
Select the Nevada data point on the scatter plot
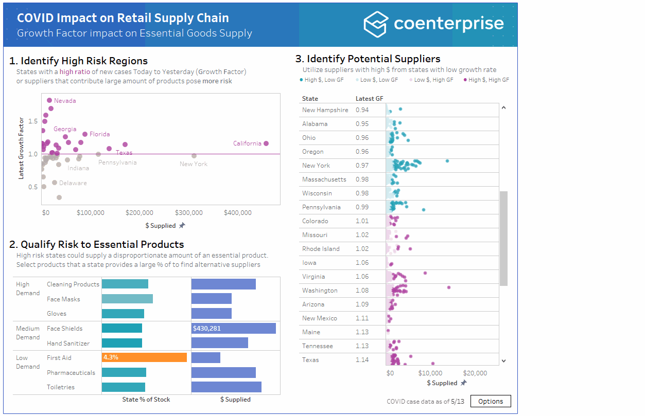(x=49, y=101)
